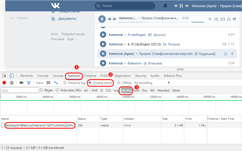
Task: Rewind to previous track in audio panel
Action: pyautogui.click(x=109, y=19)
